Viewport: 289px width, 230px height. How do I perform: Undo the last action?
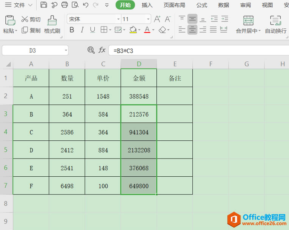click(x=86, y=5)
